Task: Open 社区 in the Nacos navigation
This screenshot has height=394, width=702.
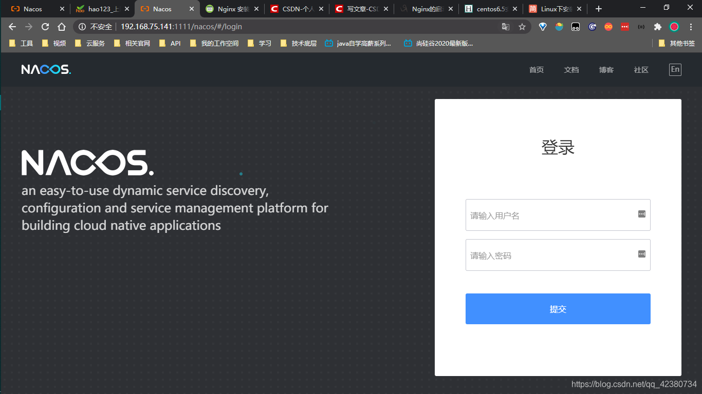Action: [x=641, y=70]
